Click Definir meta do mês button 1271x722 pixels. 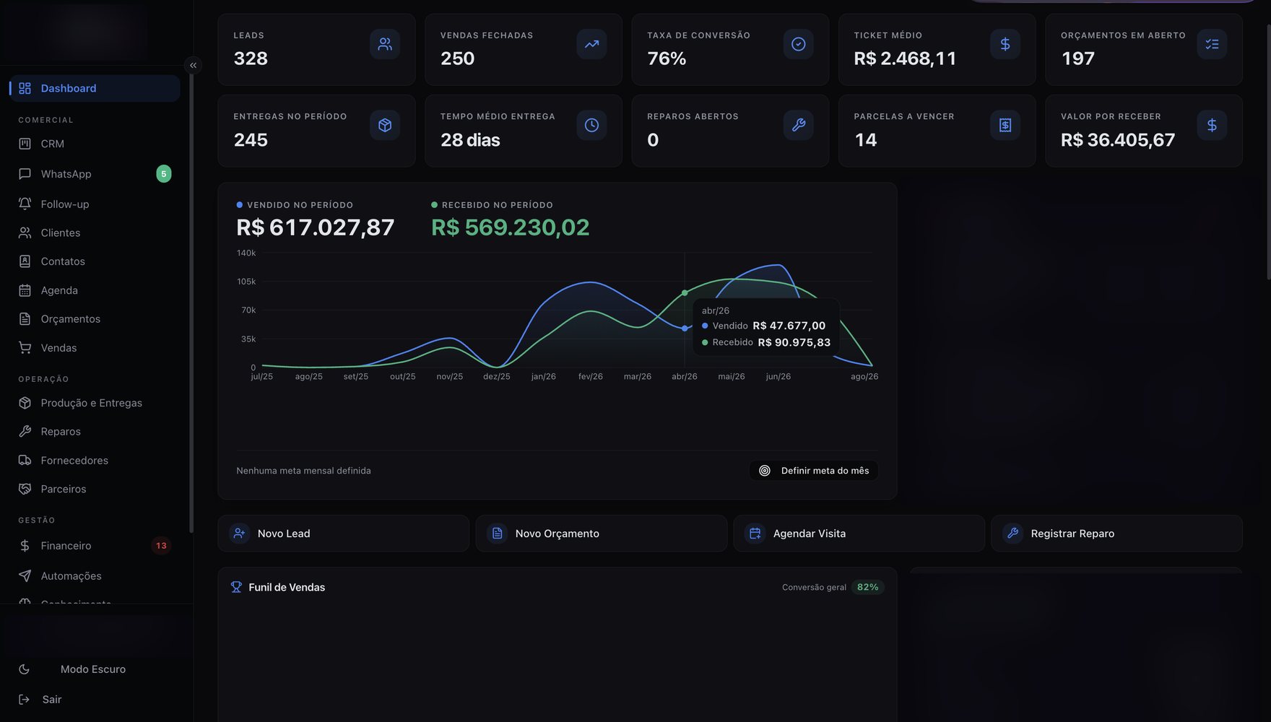[814, 471]
